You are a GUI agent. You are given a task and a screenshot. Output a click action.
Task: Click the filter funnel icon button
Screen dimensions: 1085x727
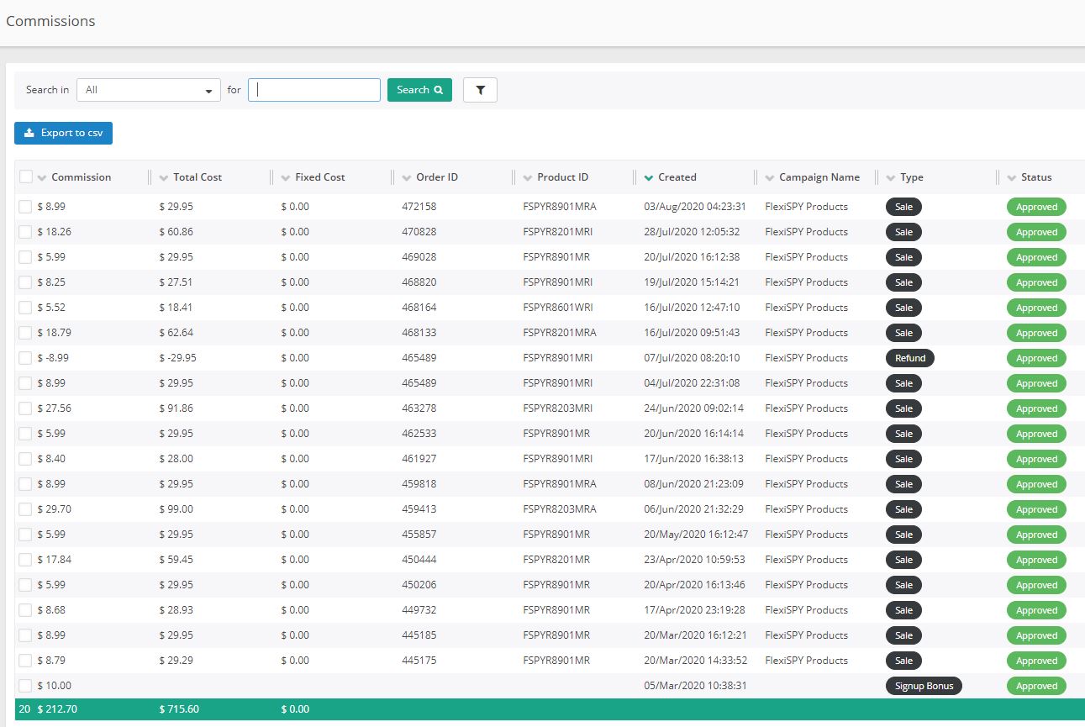tap(480, 90)
